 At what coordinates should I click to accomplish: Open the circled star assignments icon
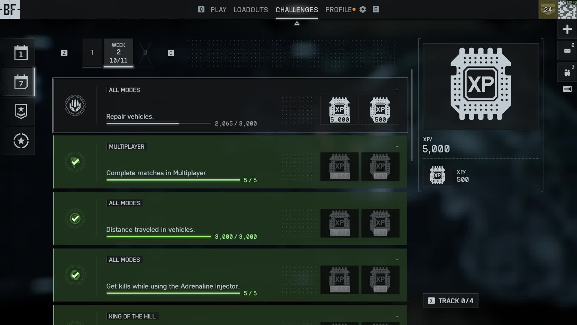tap(21, 141)
